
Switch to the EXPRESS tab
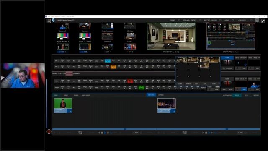click(x=161, y=95)
